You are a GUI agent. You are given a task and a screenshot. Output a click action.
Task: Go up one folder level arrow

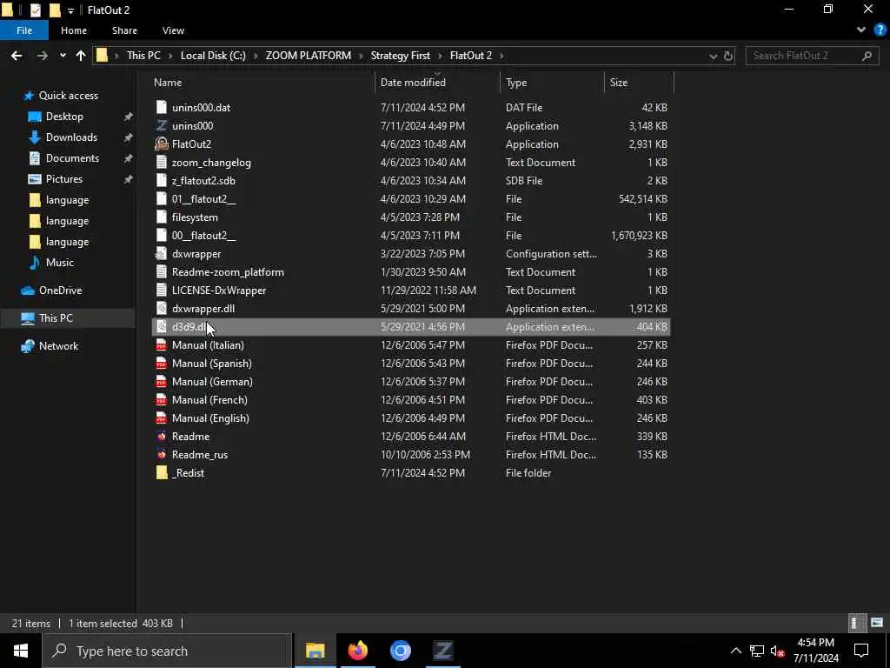pyautogui.click(x=81, y=55)
